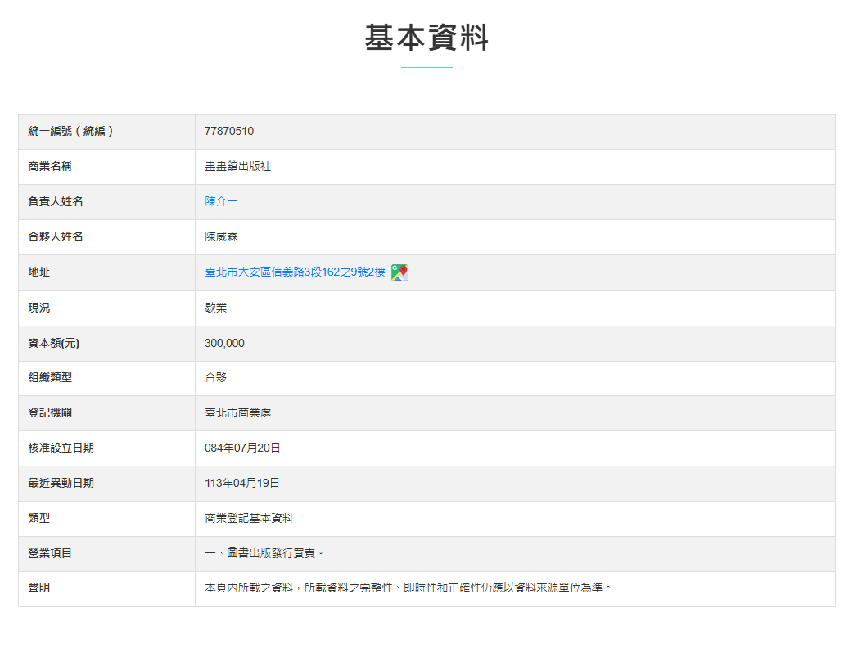Open the Google Maps icon beside the address
Screen dimensions: 853x662
pyautogui.click(x=399, y=272)
